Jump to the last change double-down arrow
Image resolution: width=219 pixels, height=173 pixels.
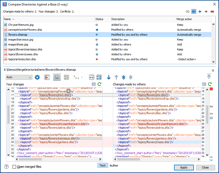(124, 77)
